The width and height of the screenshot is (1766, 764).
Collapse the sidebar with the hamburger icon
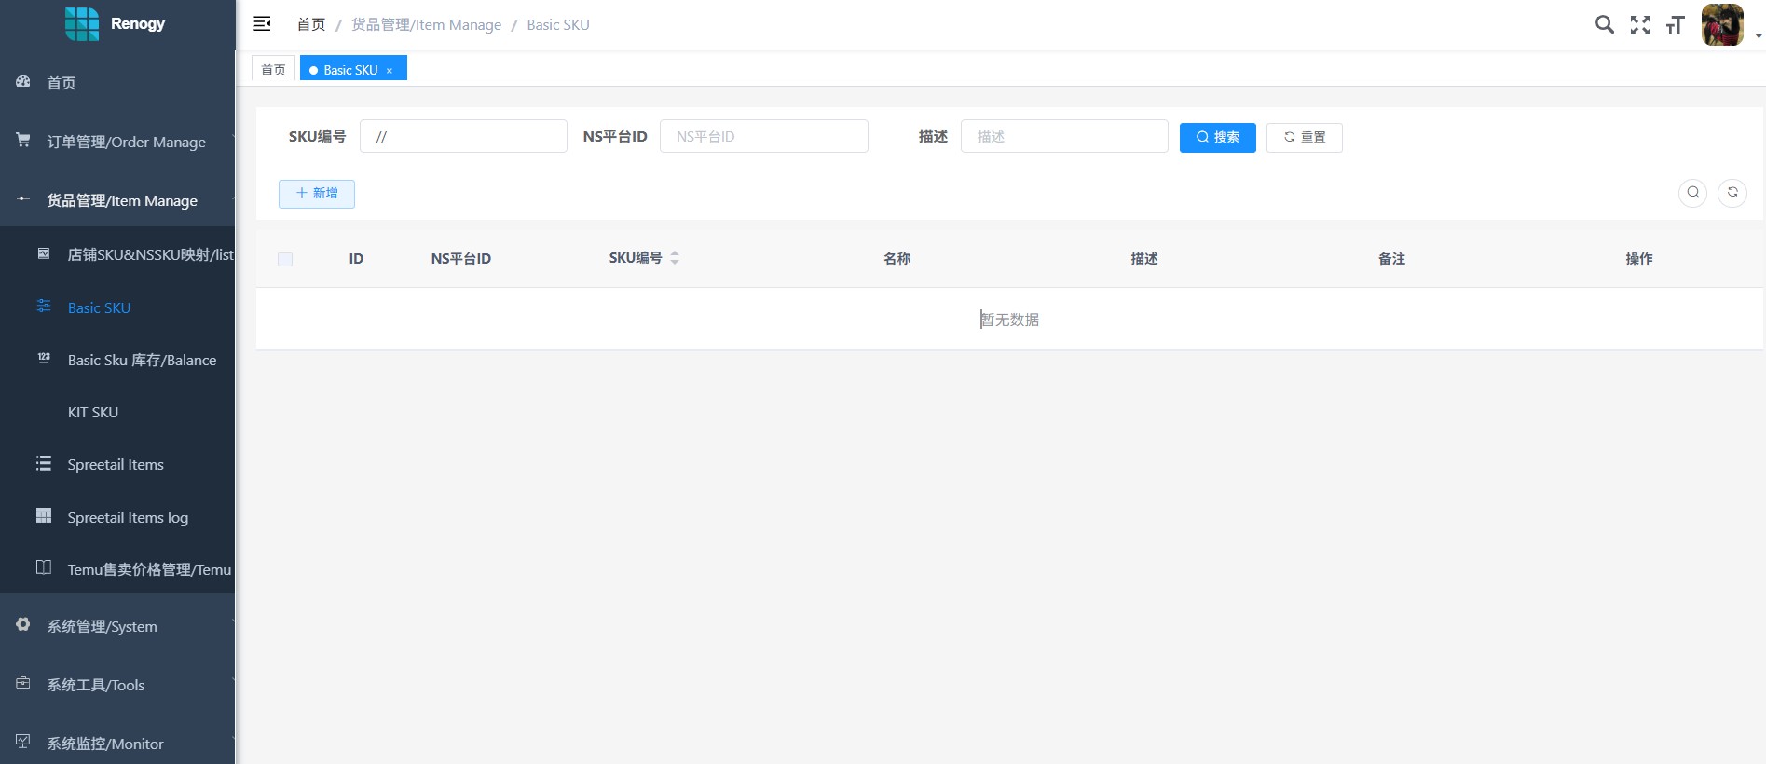262,24
